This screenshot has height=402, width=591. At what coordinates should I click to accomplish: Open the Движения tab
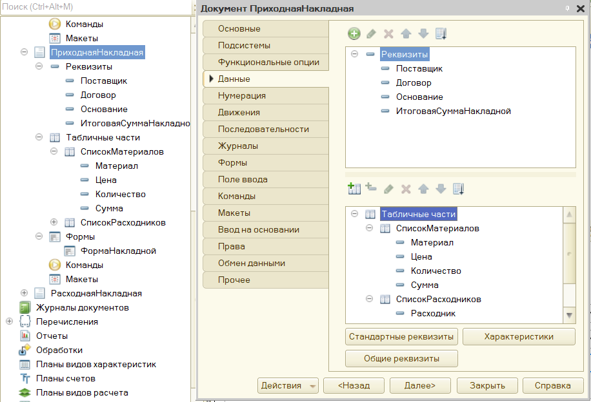tap(266, 113)
